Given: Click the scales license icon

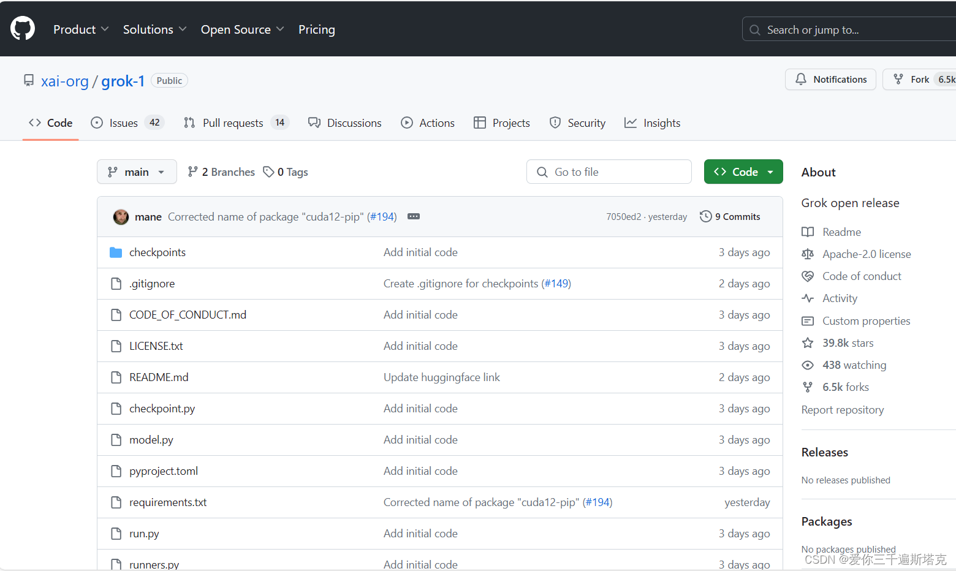Looking at the screenshot, I should pos(808,254).
